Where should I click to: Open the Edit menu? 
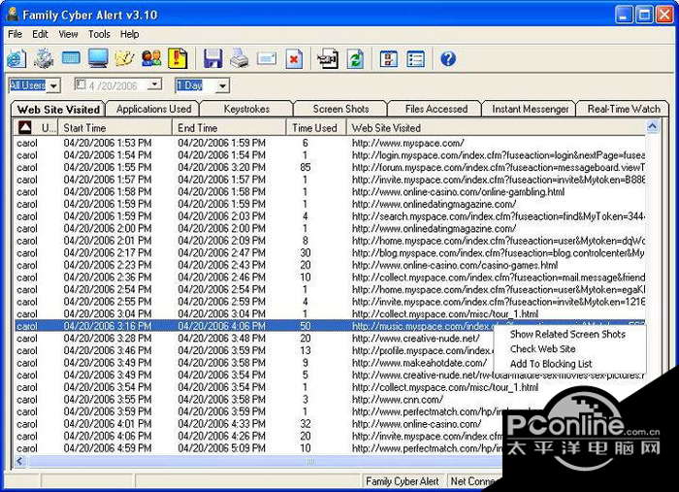click(x=40, y=34)
